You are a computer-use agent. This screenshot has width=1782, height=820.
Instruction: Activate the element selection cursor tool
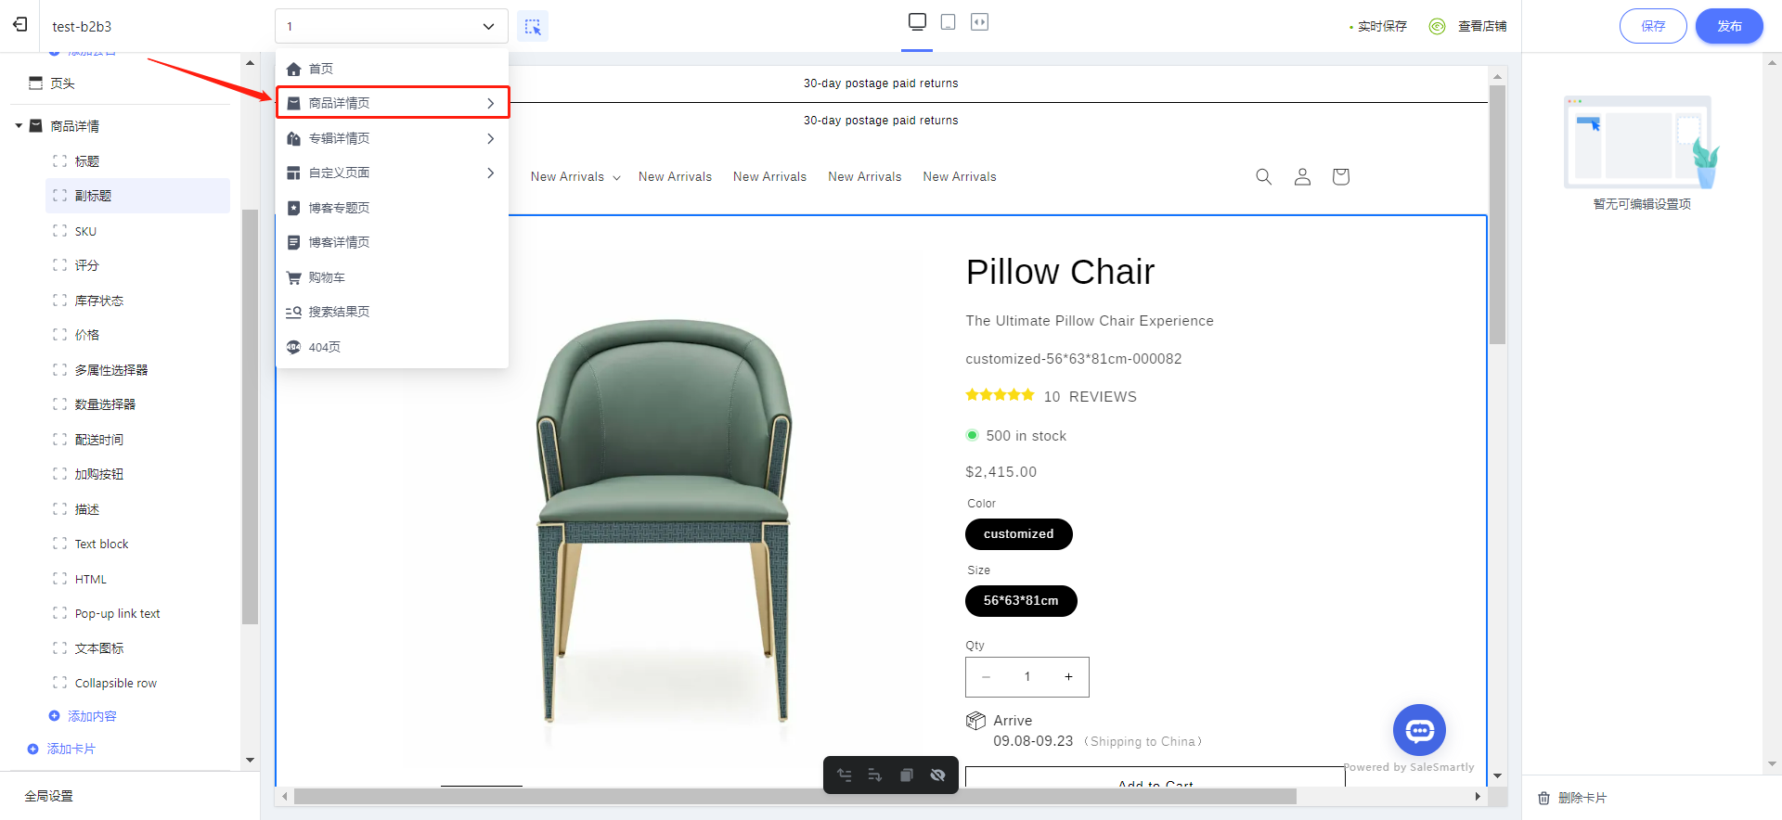coord(533,26)
